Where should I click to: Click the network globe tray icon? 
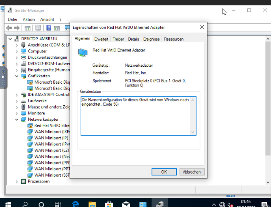(222, 204)
